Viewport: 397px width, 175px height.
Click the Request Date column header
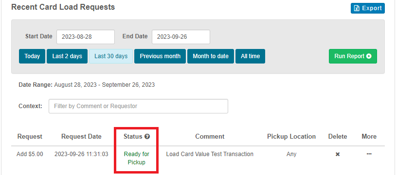81,137
